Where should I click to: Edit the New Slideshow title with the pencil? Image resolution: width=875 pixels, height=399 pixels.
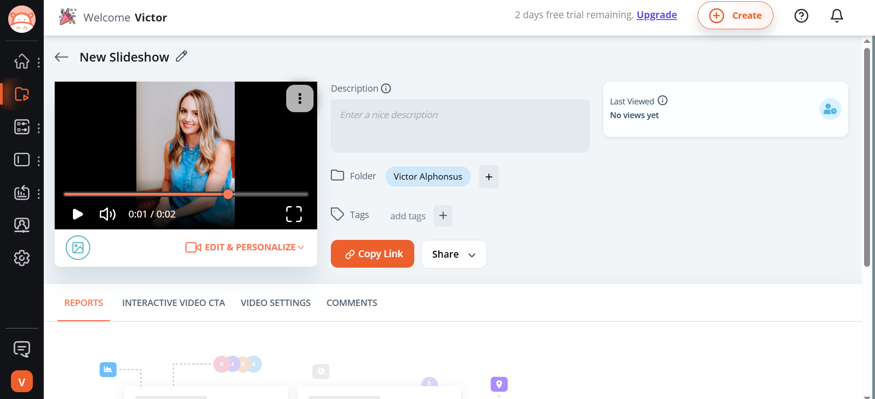[x=181, y=56]
